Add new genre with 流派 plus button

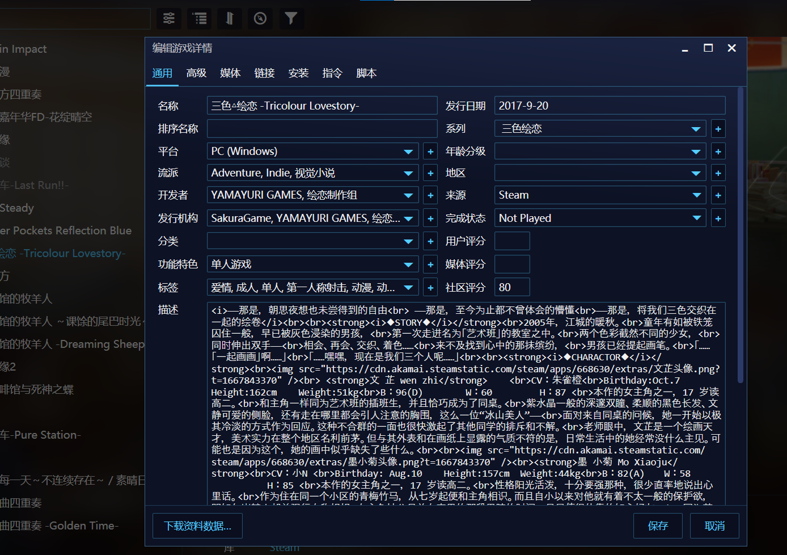click(x=430, y=173)
